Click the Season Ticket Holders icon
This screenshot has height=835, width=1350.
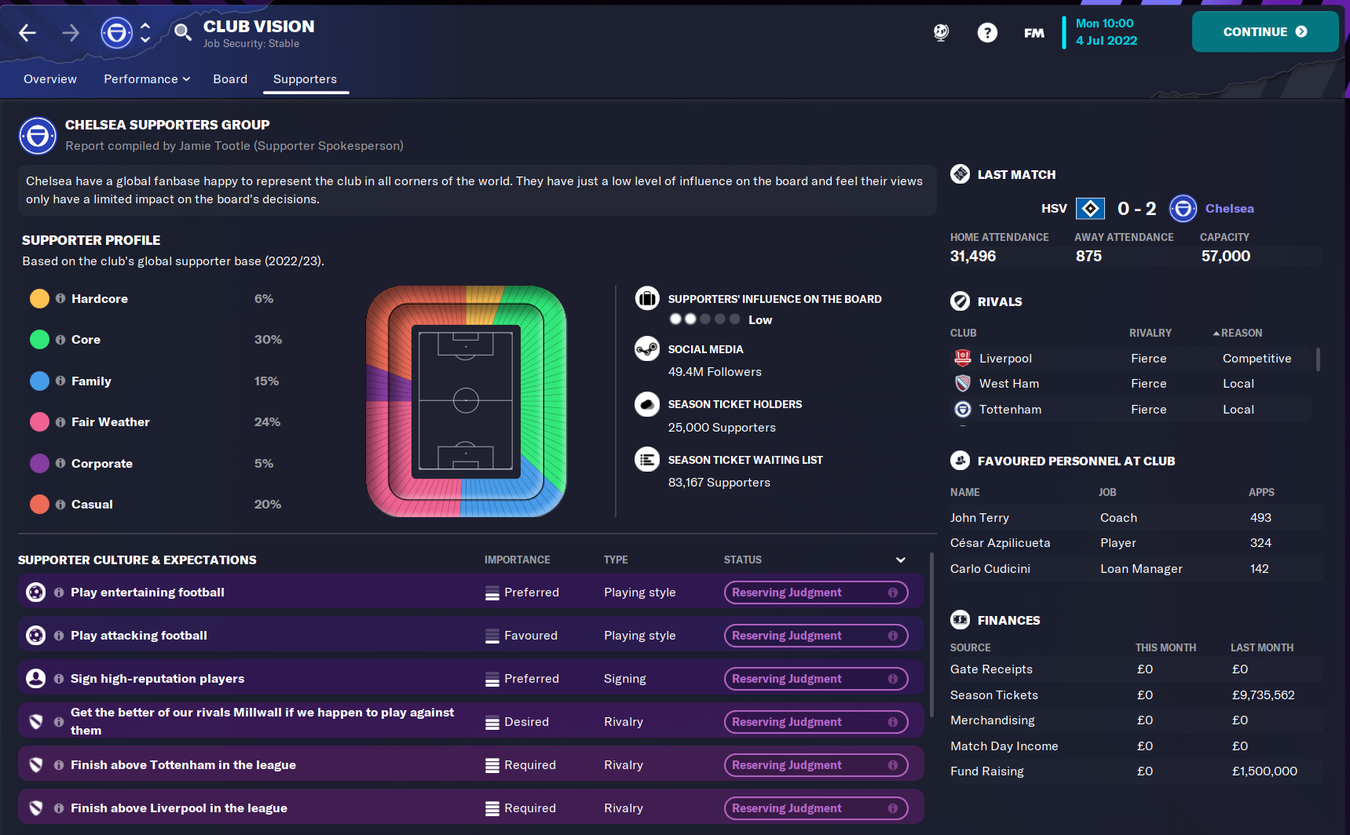647,404
